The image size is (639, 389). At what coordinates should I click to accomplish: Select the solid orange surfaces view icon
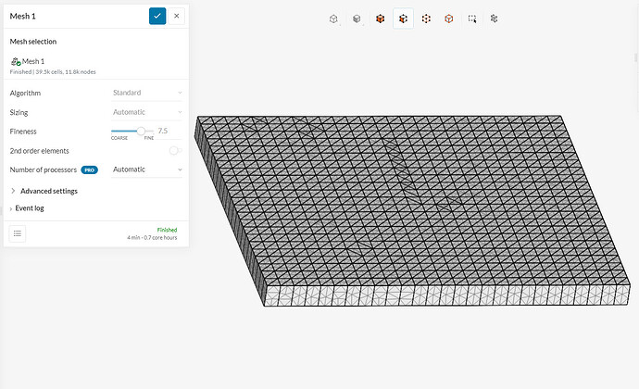coord(380,19)
